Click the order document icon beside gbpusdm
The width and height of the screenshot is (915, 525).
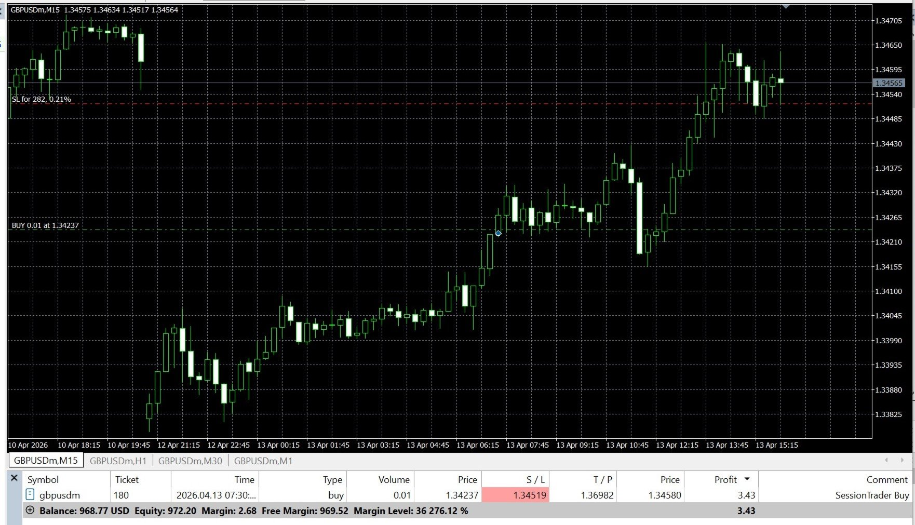[30, 494]
